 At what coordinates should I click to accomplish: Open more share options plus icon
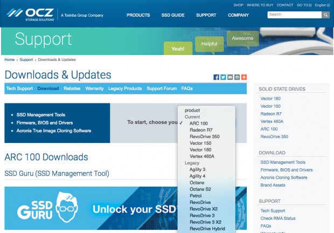point(244,77)
